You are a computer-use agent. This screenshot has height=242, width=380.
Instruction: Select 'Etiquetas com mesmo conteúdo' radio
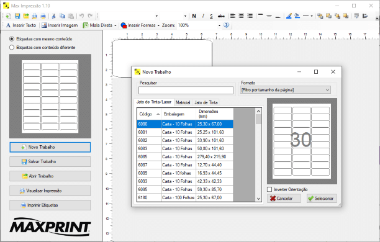[11, 38]
